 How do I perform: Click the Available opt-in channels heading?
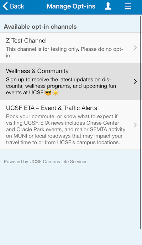(x=40, y=27)
